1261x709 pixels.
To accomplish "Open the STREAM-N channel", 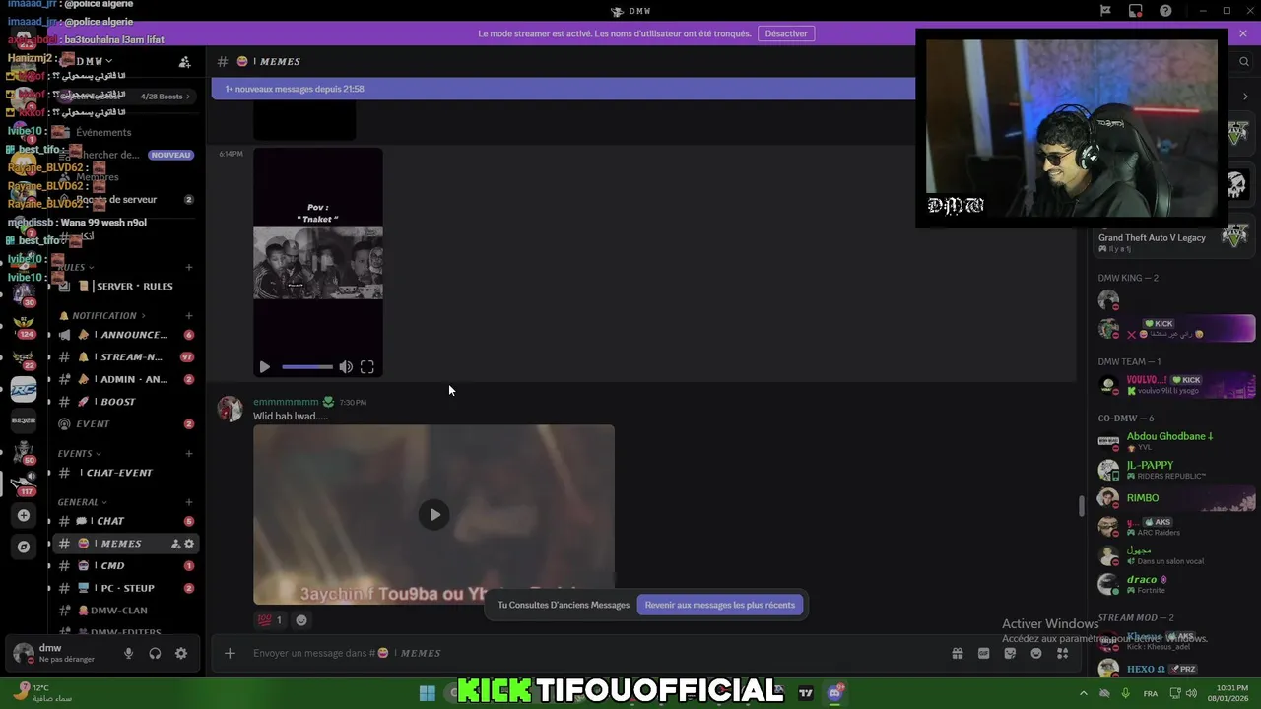I will pos(125,357).
